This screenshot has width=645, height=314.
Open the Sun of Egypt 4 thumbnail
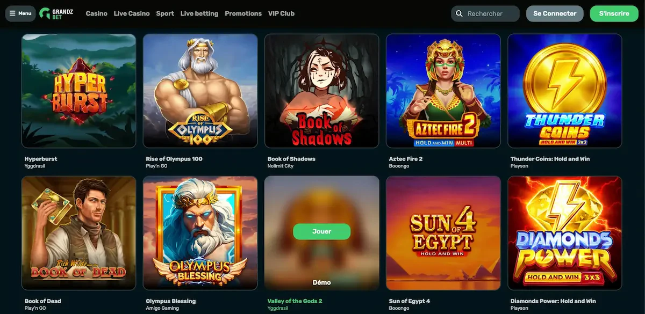[x=443, y=233]
